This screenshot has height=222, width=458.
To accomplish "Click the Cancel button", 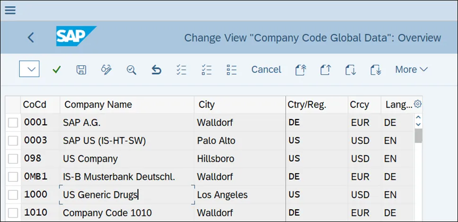I will click(266, 69).
